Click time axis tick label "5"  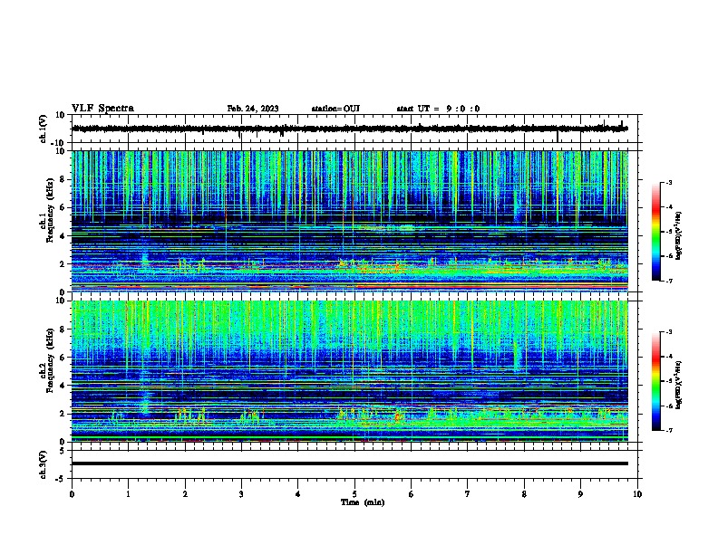pos(354,494)
